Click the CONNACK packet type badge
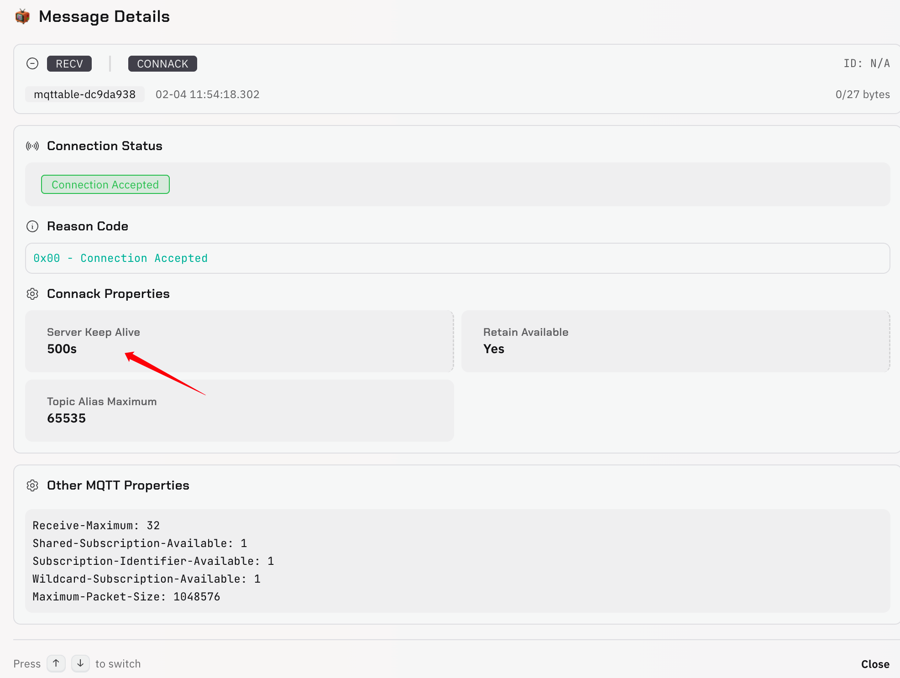The image size is (900, 678). coord(162,64)
